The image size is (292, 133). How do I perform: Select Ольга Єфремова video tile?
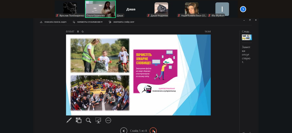(100, 9)
